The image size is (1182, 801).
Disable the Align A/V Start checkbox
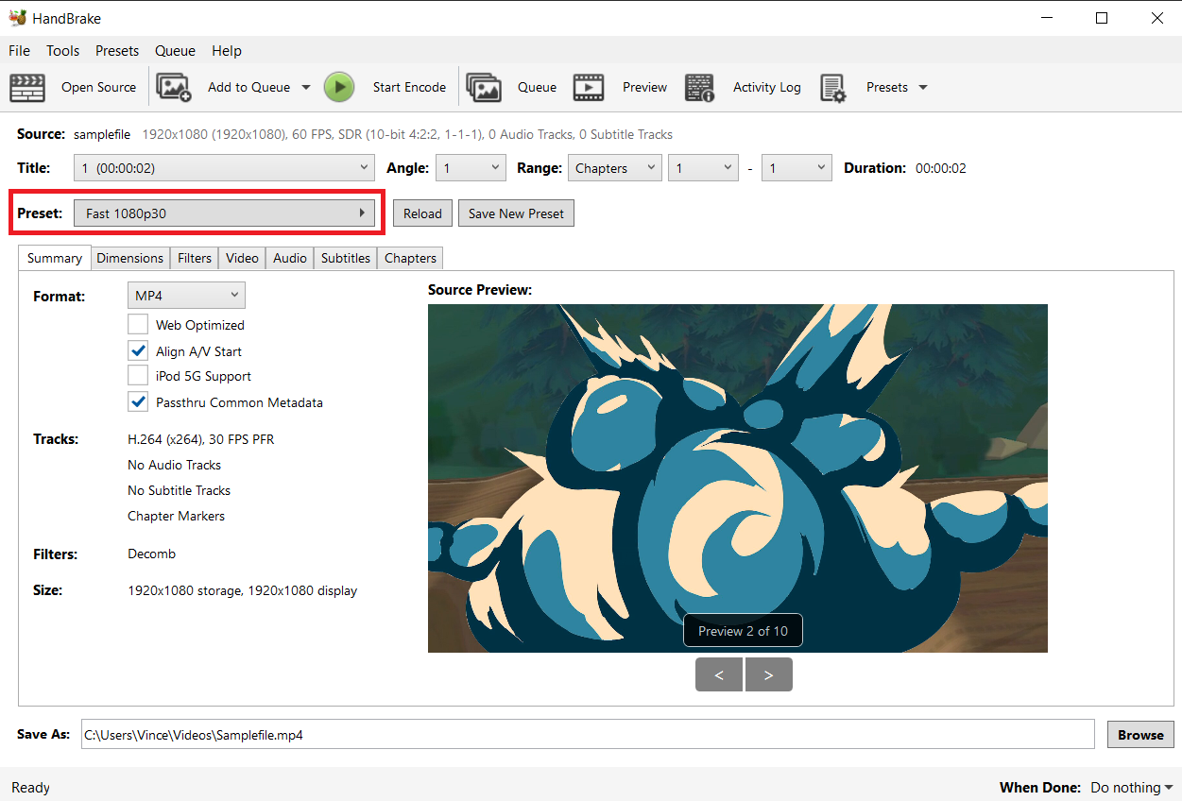(137, 350)
